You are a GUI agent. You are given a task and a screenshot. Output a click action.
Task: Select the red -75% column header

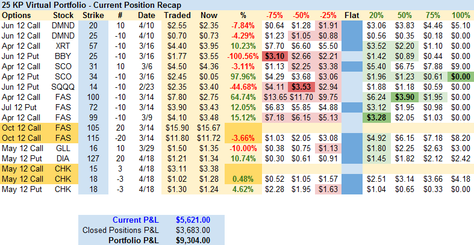pos(274,14)
